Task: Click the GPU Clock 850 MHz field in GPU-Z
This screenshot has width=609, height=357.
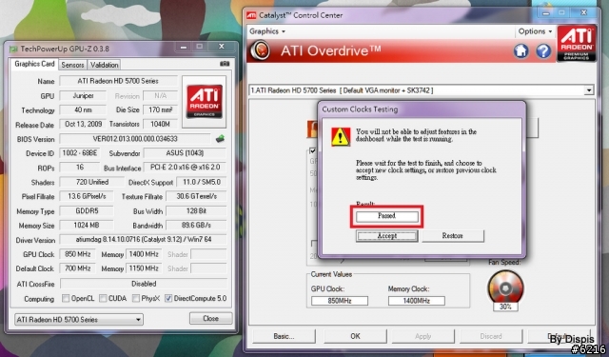Action: [x=78, y=254]
